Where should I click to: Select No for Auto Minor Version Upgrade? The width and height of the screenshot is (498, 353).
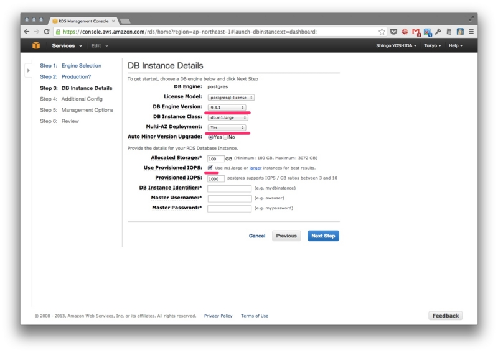point(225,137)
